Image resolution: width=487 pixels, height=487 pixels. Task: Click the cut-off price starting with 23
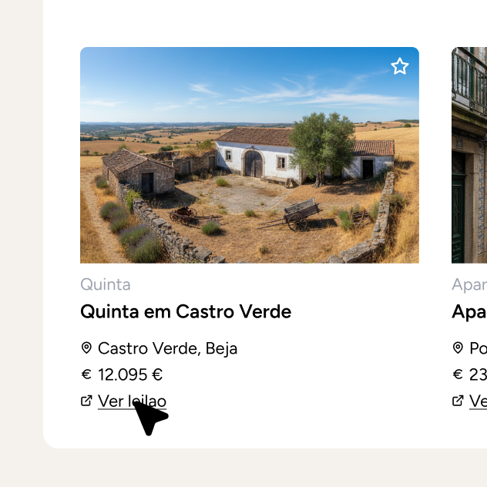pos(478,374)
